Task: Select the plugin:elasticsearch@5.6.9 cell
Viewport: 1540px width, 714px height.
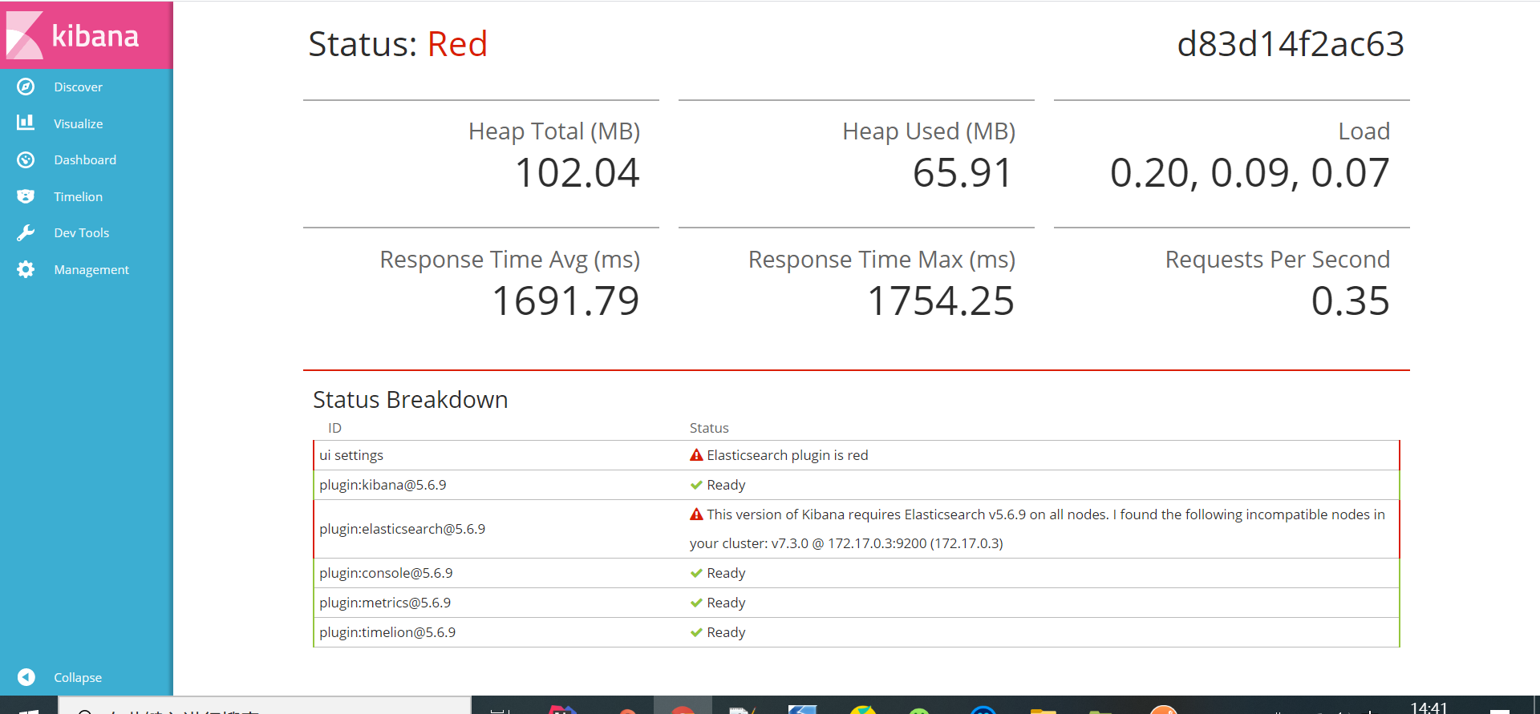Action: [x=402, y=529]
